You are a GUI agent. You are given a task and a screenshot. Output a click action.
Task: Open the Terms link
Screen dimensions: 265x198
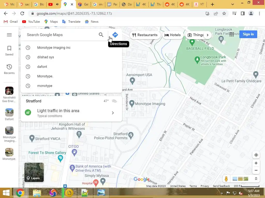pyautogui.click(x=193, y=186)
